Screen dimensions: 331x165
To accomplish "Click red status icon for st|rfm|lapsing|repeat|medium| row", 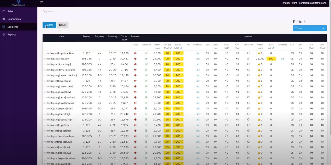I will click(135, 75).
